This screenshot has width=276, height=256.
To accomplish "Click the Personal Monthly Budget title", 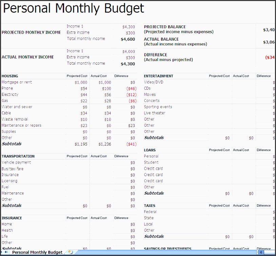I will tap(73, 8).
